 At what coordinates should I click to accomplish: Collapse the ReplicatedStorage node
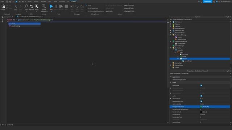point(171,35)
